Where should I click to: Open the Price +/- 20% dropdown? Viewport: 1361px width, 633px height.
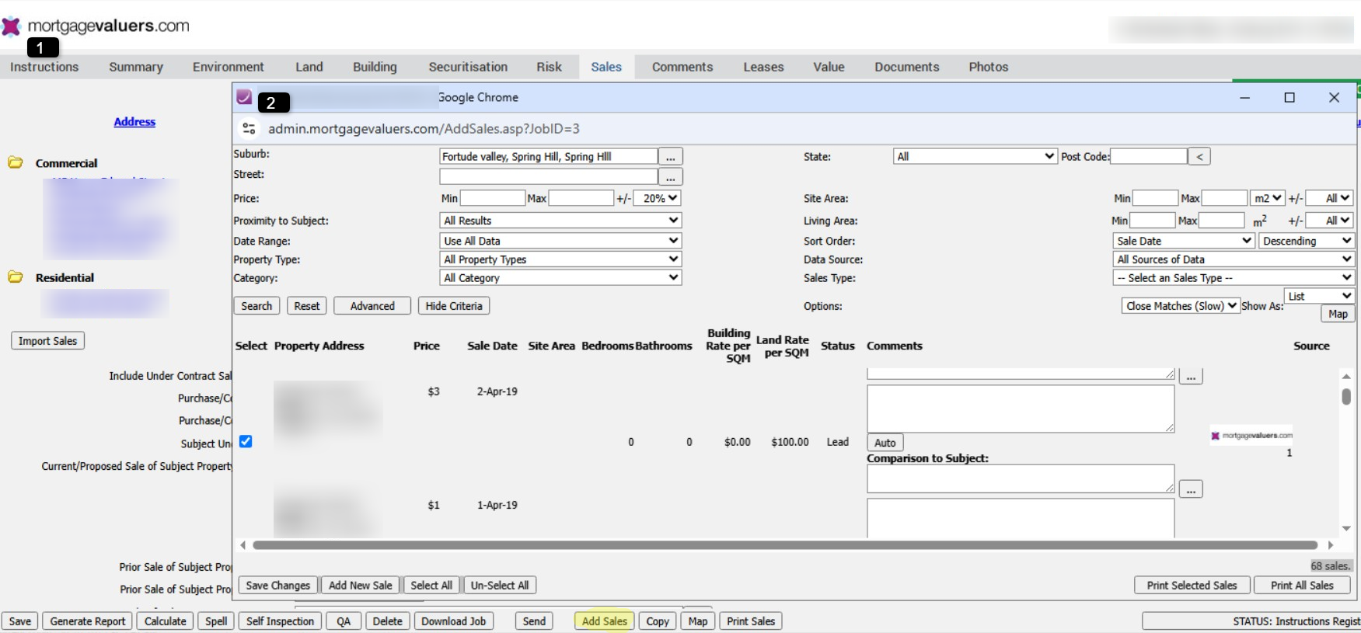pyautogui.click(x=657, y=198)
